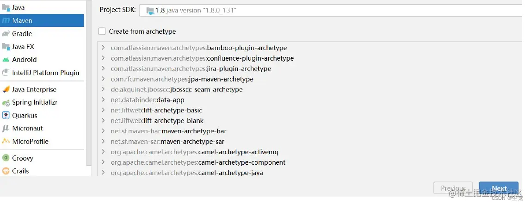Click the Java FX folder icon
530x205 pixels.
(x=6, y=47)
